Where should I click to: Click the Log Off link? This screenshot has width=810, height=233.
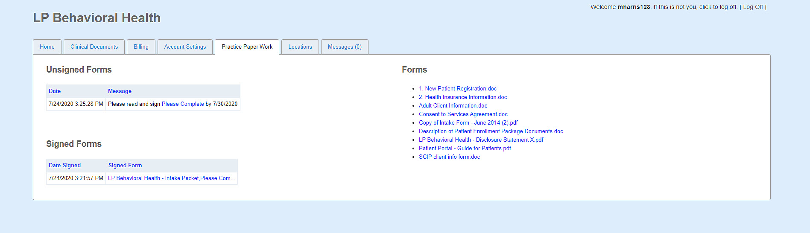753,7
